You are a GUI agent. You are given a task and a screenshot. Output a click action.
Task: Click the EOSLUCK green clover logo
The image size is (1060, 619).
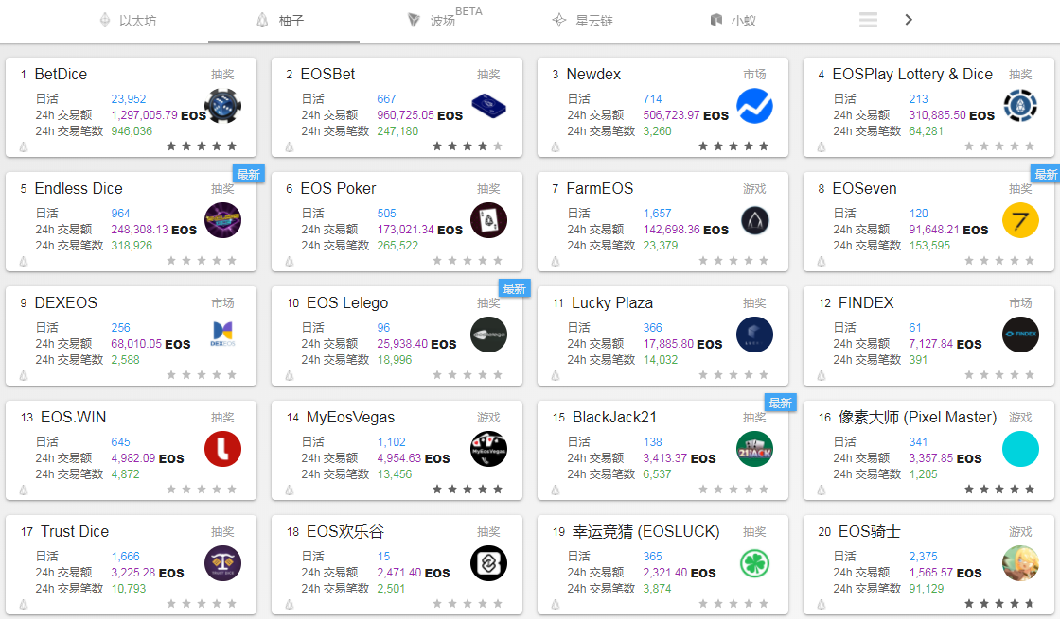754,563
